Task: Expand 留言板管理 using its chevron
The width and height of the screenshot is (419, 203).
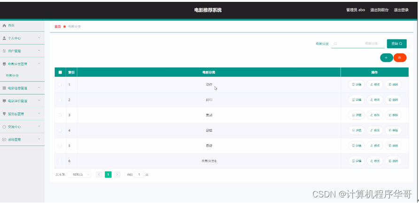Action: tap(39, 113)
